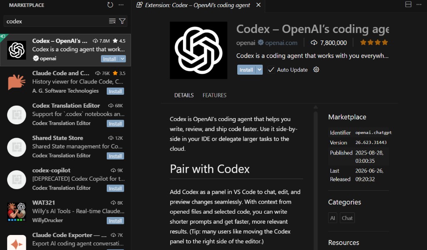Screen dimensions: 427x250
Task: Select the WAT321 title
Action: click(43, 203)
